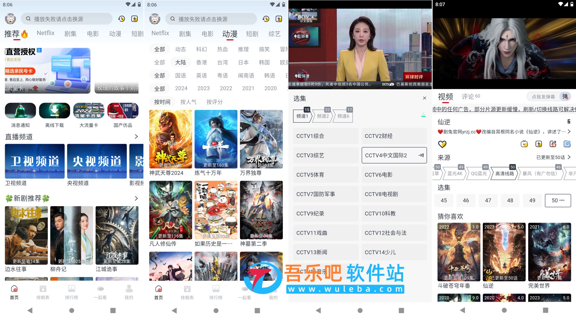
Task: Switch to the 频道2 channel group
Action: click(323, 116)
